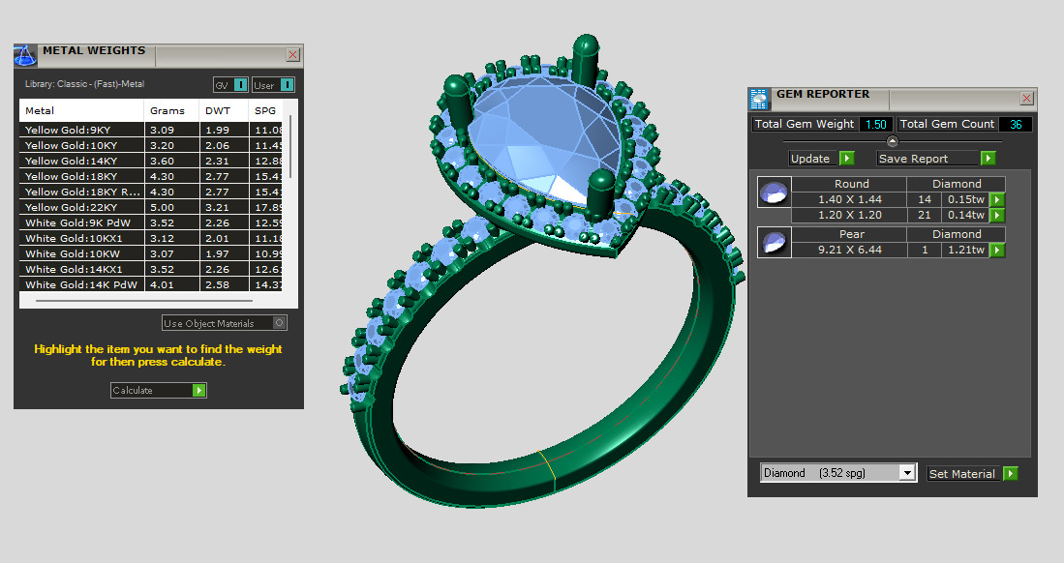
Task: Select the White Gold:14K PdW row
Action: [151, 284]
